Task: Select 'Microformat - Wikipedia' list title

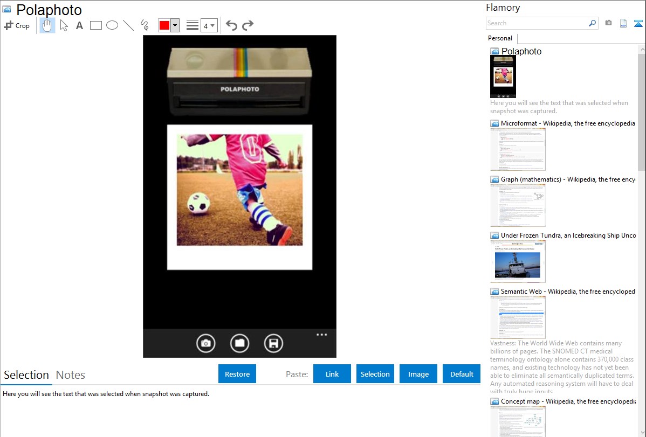Action: 568,123
